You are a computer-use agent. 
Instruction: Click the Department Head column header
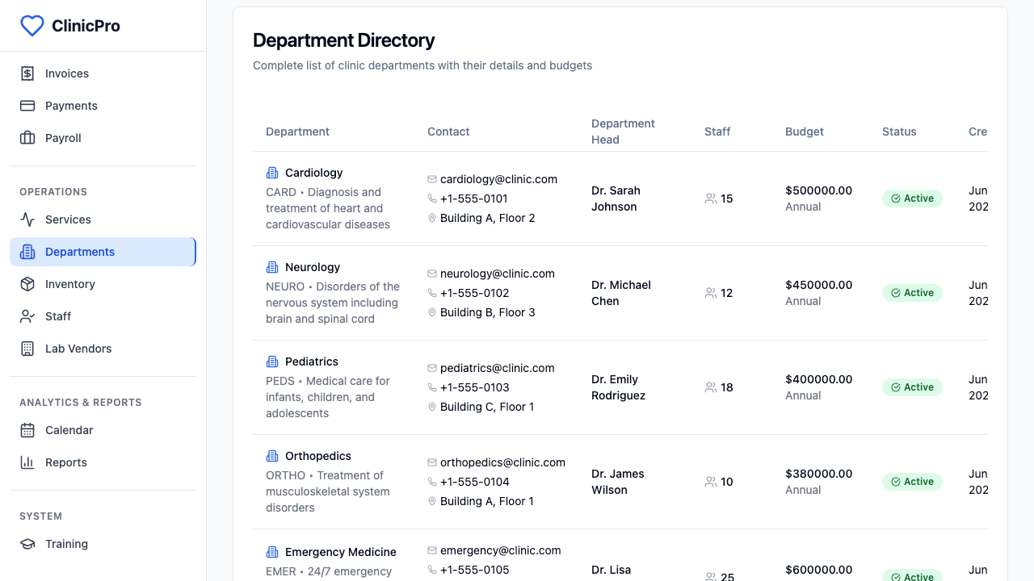point(623,132)
